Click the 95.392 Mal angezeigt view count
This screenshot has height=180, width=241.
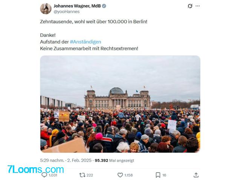(x=114, y=160)
